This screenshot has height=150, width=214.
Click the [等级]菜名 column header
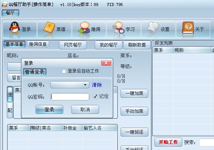[45, 128]
